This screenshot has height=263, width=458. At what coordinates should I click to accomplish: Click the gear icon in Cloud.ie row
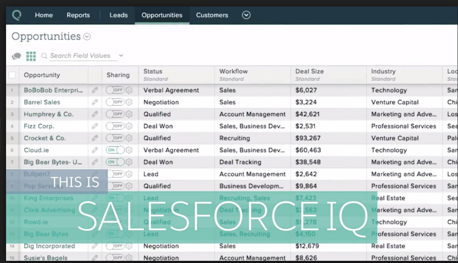pyautogui.click(x=129, y=150)
